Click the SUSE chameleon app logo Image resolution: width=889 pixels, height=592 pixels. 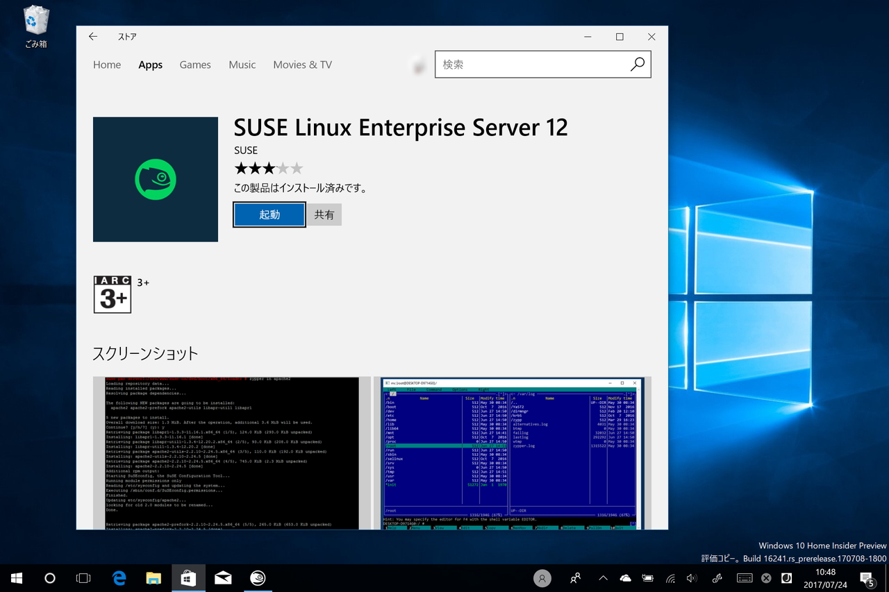coord(155,179)
